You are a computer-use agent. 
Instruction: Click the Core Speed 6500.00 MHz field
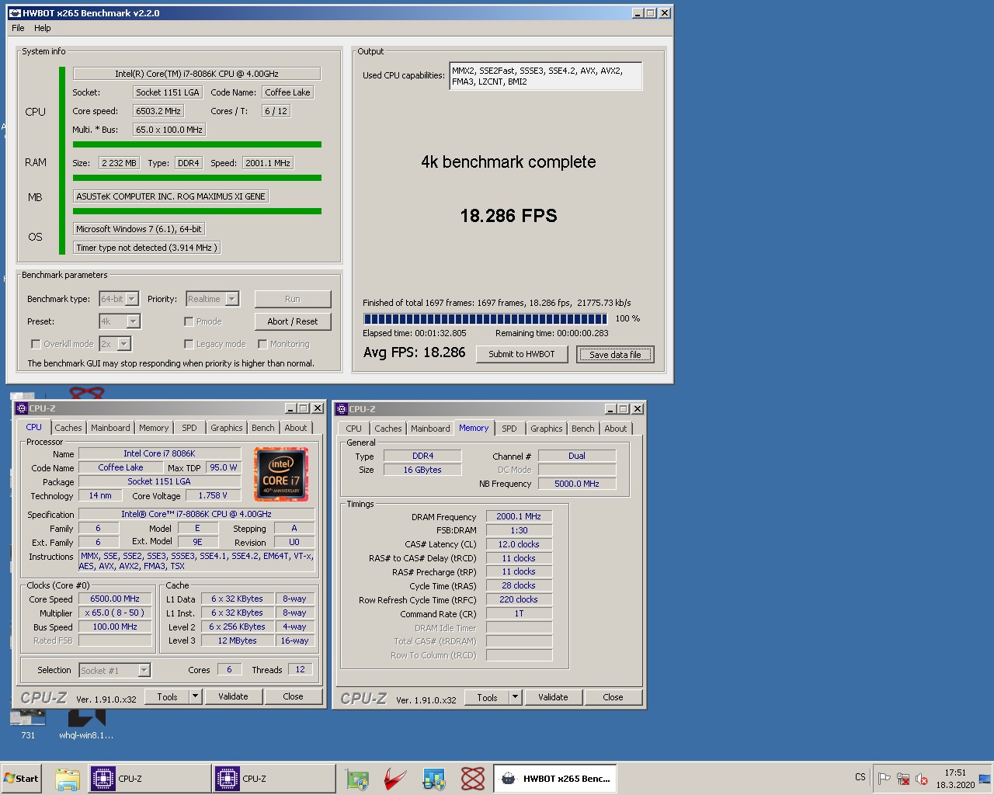(x=115, y=599)
